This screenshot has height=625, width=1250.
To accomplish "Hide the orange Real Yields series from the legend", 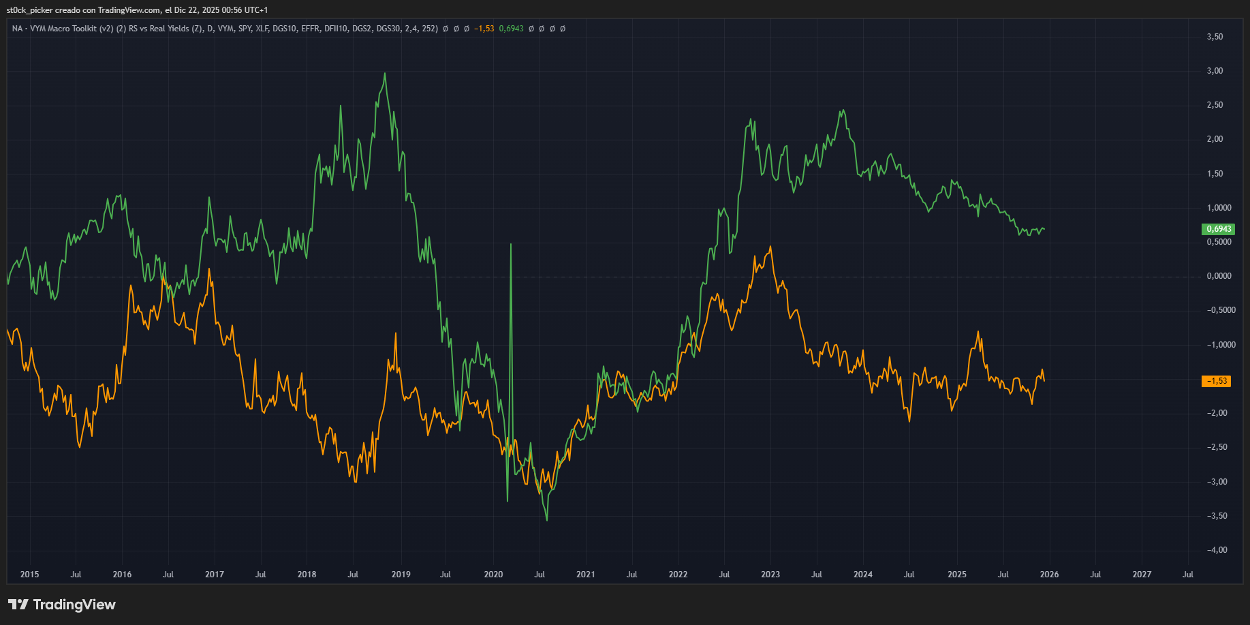I will tap(484, 29).
